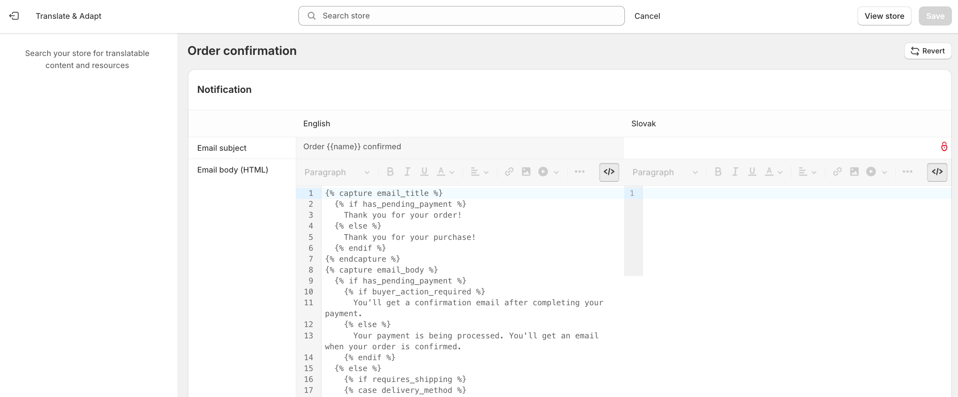Expand the insert video dropdown in Slovak editor
This screenshot has width=958, height=397.
point(885,172)
